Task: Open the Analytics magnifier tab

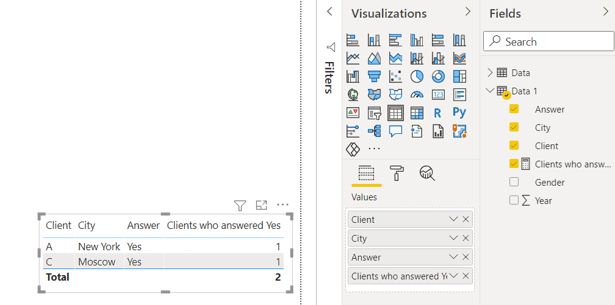Action: 427,173
